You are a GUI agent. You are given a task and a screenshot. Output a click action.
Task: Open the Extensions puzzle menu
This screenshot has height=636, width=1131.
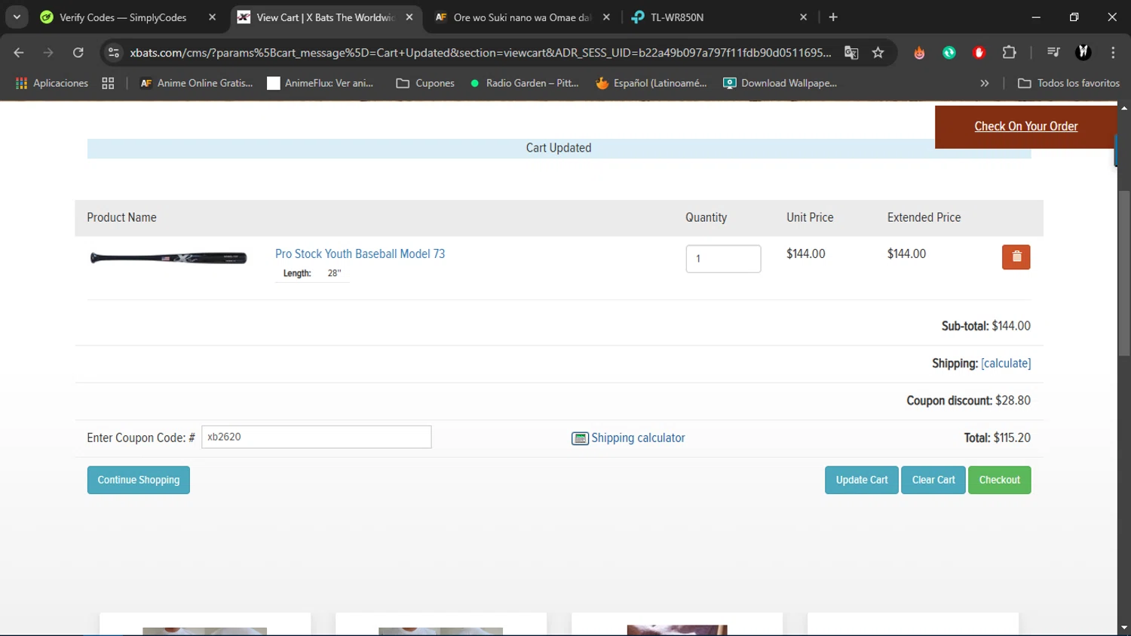pyautogui.click(x=1009, y=53)
